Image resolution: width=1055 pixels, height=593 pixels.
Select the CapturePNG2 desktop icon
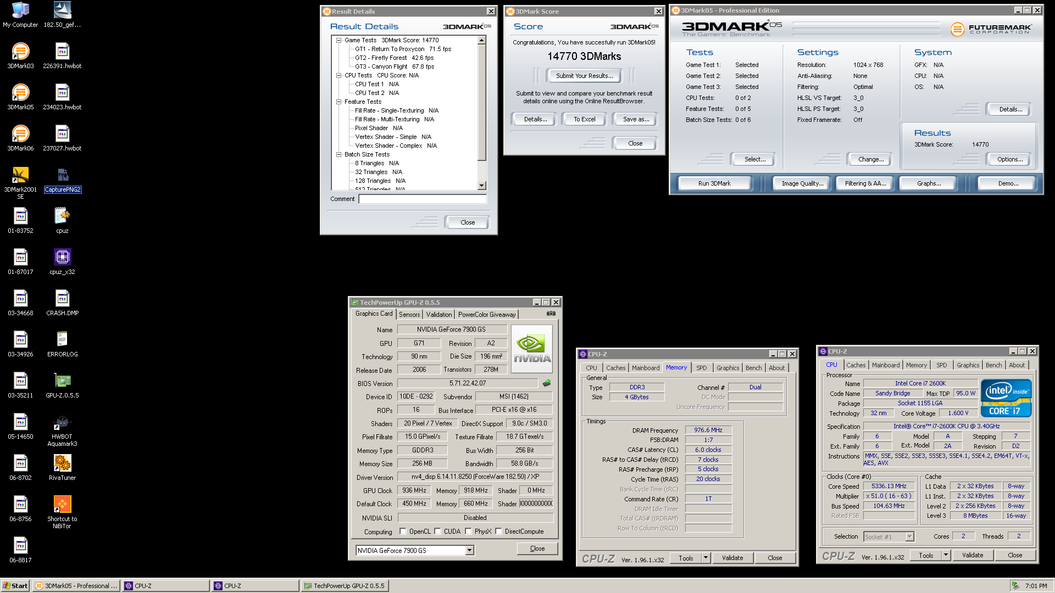[x=63, y=180]
